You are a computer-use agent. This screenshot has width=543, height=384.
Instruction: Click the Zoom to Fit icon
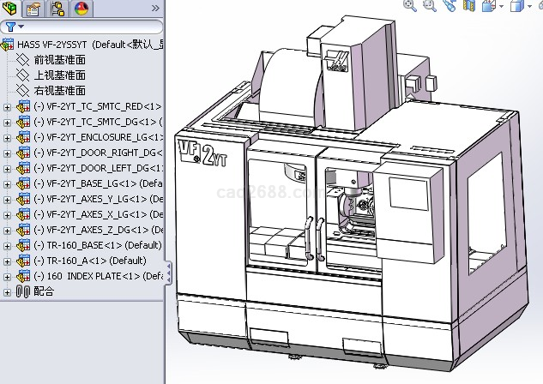click(410, 5)
